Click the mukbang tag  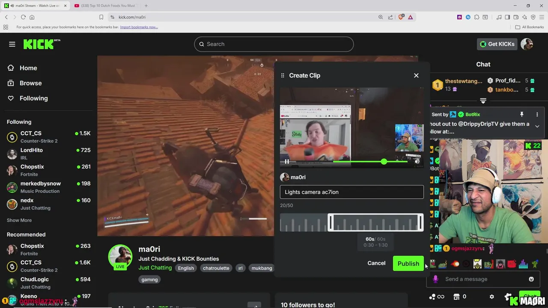(262, 268)
